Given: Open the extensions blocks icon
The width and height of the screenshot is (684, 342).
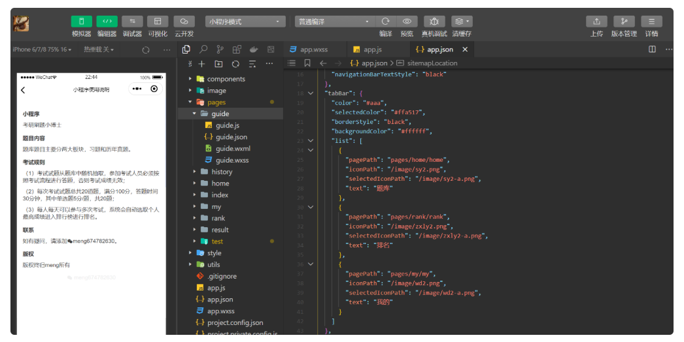Looking at the screenshot, I should pyautogui.click(x=237, y=50).
